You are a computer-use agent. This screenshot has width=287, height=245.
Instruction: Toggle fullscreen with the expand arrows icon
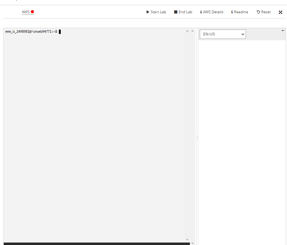(x=281, y=12)
